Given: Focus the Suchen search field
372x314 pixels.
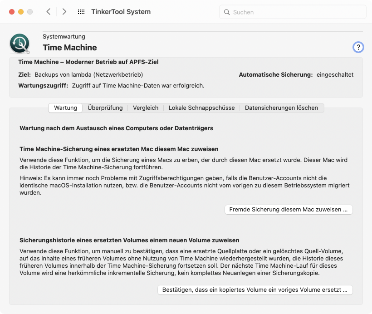Looking at the screenshot, I should click(x=293, y=12).
